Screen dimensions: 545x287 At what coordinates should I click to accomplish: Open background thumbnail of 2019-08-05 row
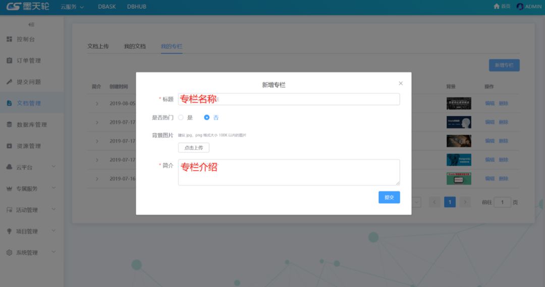coord(459,103)
